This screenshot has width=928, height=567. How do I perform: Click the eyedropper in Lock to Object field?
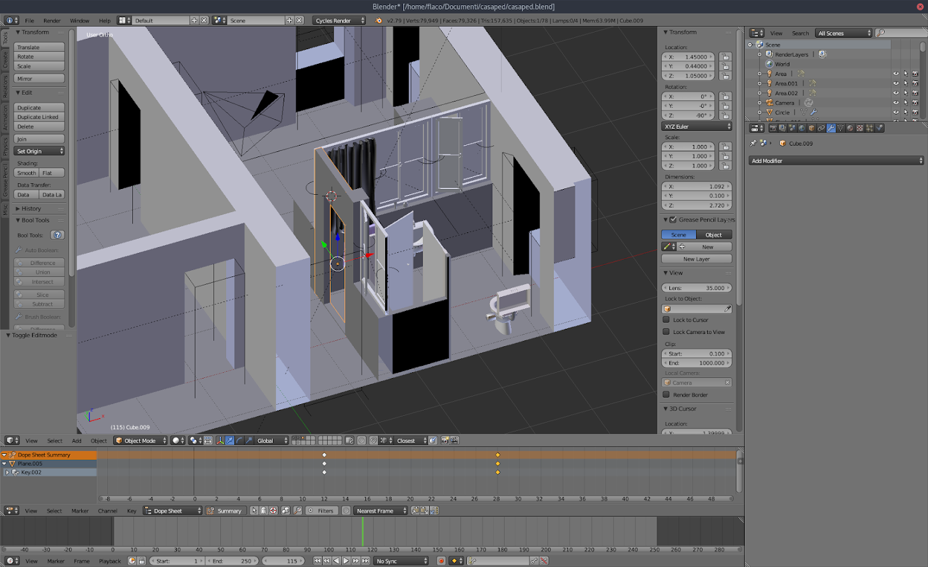(727, 309)
